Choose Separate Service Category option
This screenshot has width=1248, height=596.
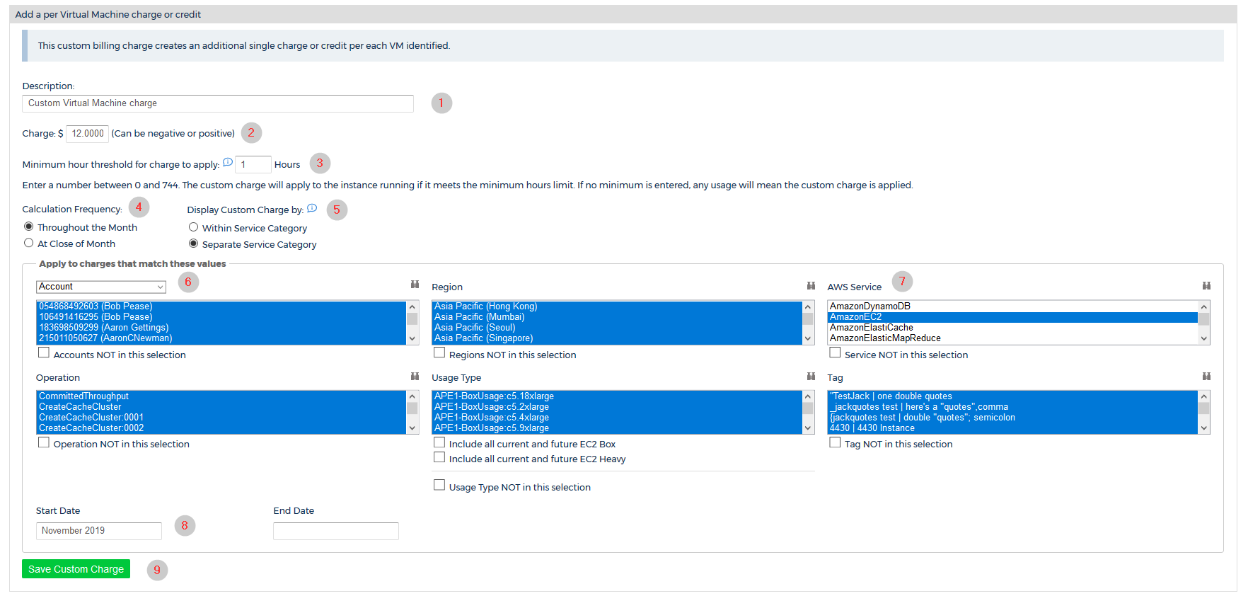click(193, 243)
